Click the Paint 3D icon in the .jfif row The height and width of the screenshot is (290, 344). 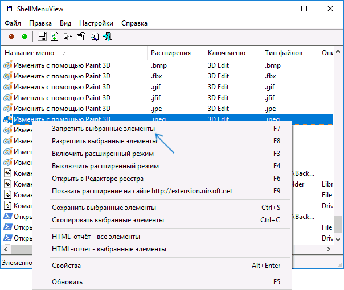coord(7,97)
